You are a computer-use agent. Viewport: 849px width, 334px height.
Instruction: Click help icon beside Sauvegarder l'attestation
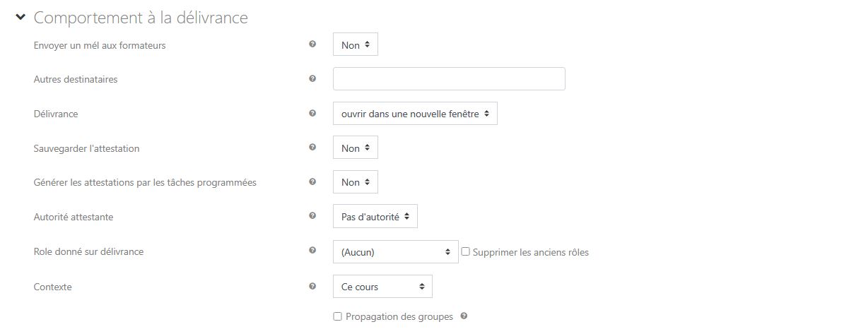(312, 148)
